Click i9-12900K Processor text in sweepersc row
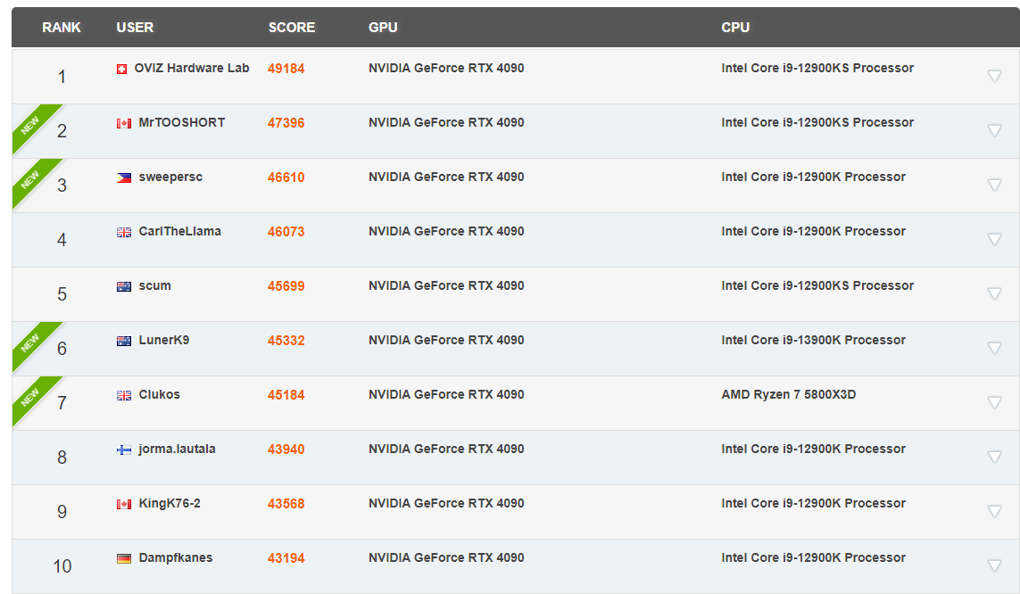 (x=813, y=177)
